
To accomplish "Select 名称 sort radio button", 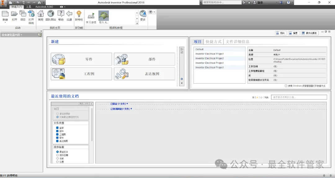I will [x=57, y=158].
